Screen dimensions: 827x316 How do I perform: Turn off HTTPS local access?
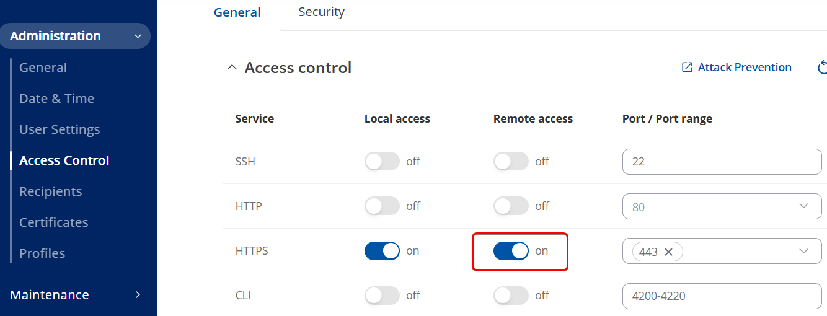tap(382, 251)
